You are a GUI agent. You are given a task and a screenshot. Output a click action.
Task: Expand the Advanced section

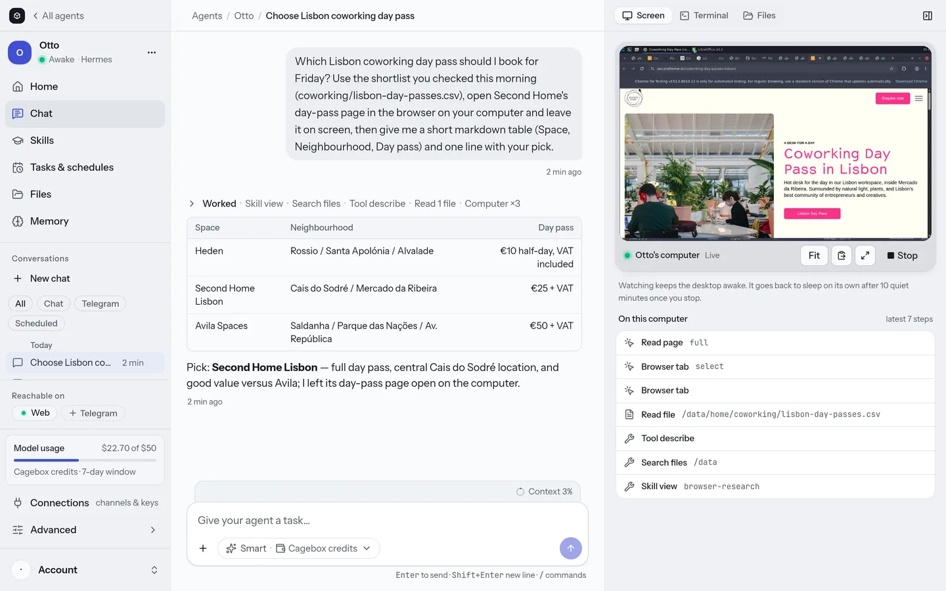click(x=85, y=530)
